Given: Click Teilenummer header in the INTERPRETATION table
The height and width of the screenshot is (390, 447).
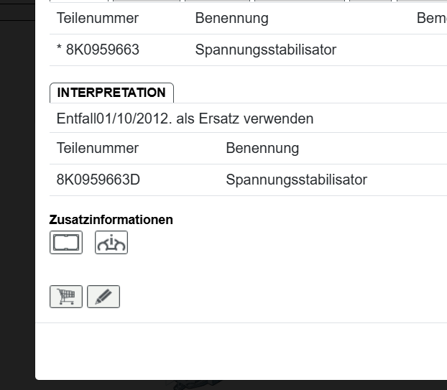Looking at the screenshot, I should [x=98, y=149].
